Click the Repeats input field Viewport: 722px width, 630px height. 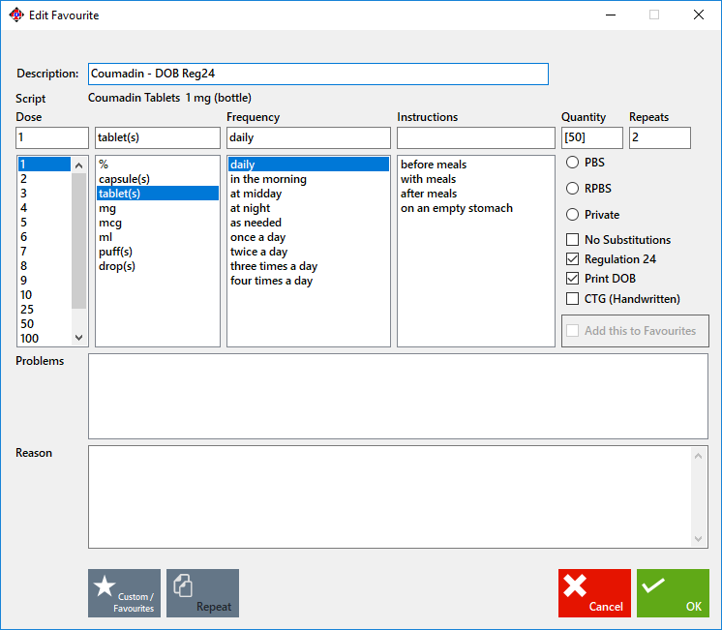tap(660, 137)
